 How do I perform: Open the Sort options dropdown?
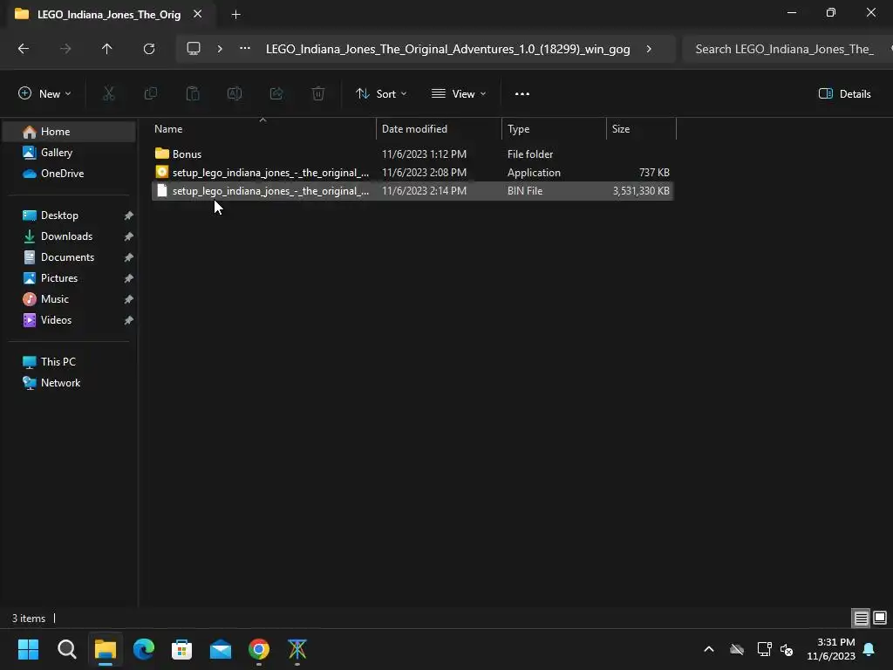(381, 94)
